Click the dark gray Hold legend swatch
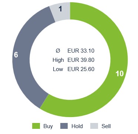Screen dimensions: 138x134 pos(64,126)
